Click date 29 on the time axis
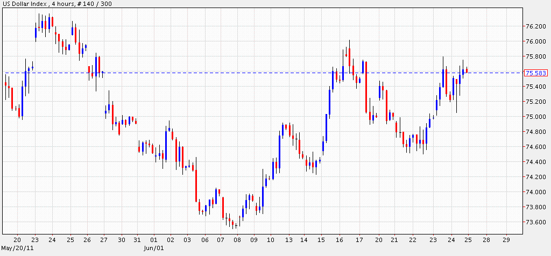The width and height of the screenshot is (551, 256). [505, 240]
